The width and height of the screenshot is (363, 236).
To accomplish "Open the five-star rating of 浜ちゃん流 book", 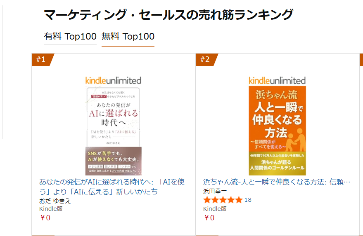I will click(x=223, y=200).
